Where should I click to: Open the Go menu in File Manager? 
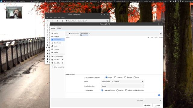pyautogui.click(x=59, y=17)
